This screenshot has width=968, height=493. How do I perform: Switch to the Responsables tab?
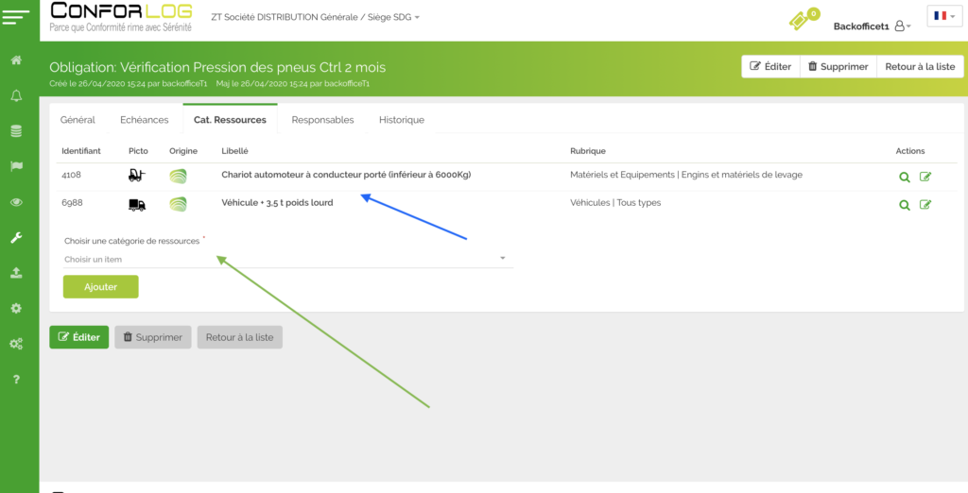[x=322, y=120]
